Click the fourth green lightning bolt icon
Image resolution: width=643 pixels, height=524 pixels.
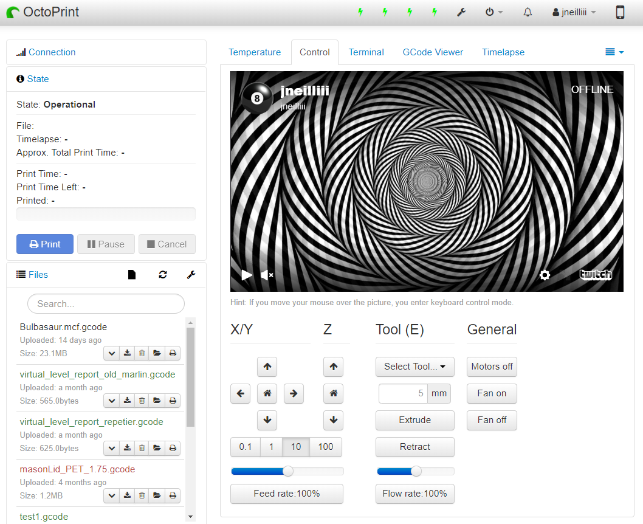pos(435,12)
